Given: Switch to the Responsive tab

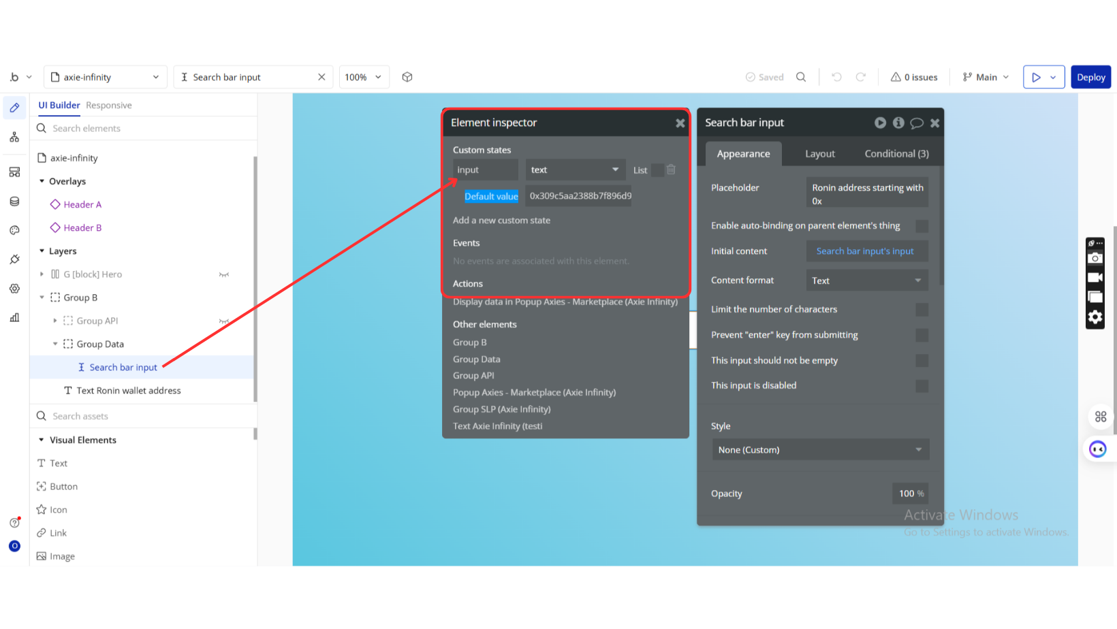Looking at the screenshot, I should pos(109,106).
